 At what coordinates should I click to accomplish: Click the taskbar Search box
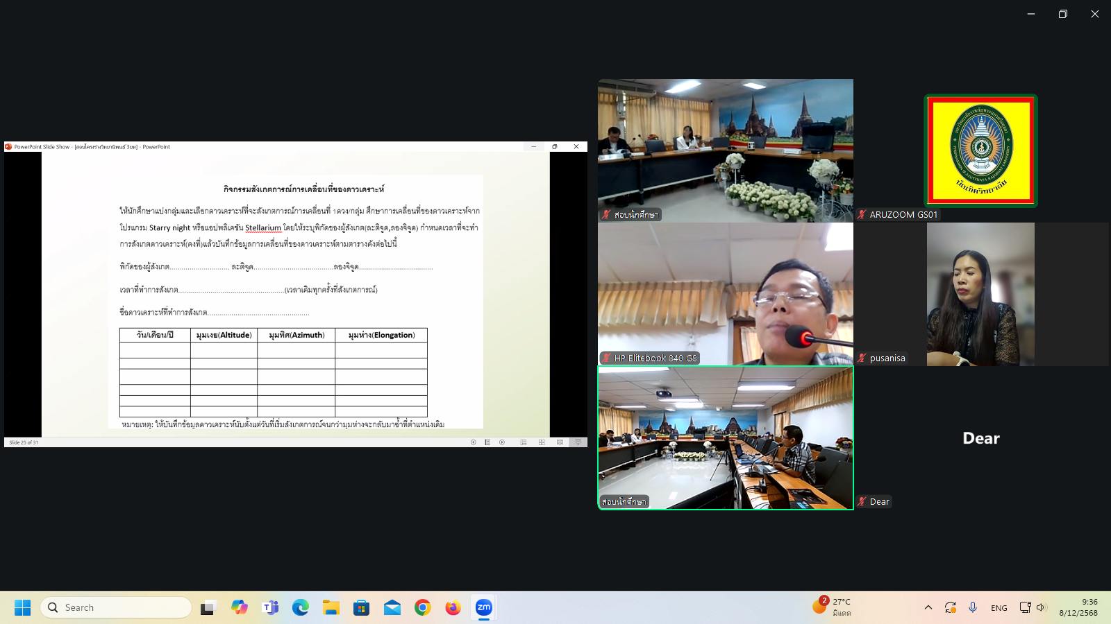(116, 607)
